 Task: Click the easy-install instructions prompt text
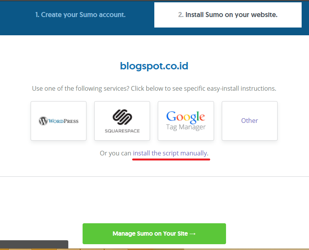coord(154,89)
